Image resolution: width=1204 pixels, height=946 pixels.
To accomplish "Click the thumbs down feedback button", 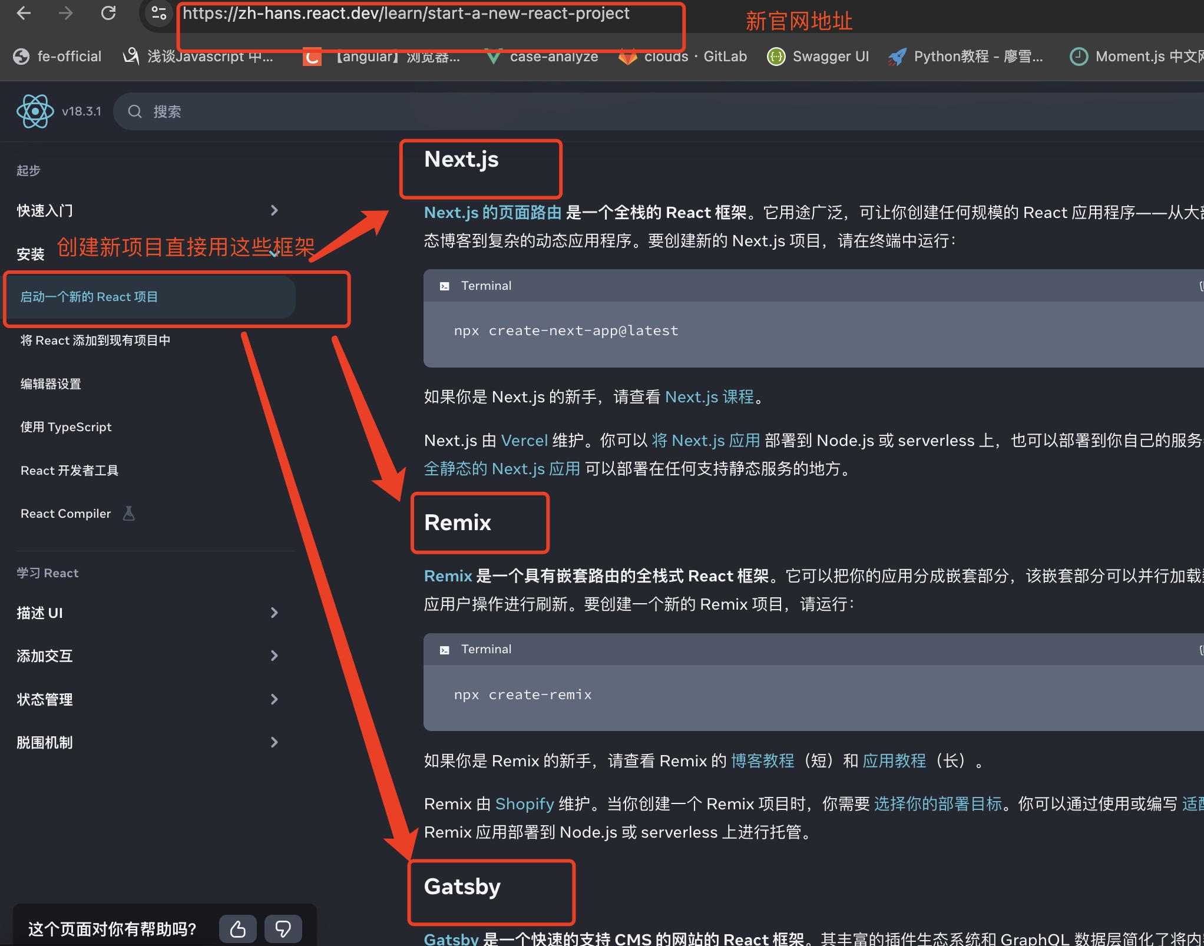I will 283,928.
